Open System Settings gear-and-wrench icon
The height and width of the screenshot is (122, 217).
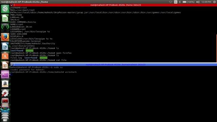[5, 93]
